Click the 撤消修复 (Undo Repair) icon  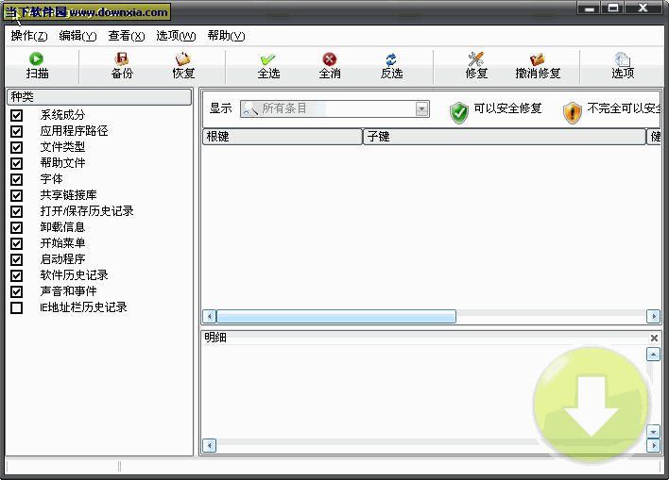point(538,59)
